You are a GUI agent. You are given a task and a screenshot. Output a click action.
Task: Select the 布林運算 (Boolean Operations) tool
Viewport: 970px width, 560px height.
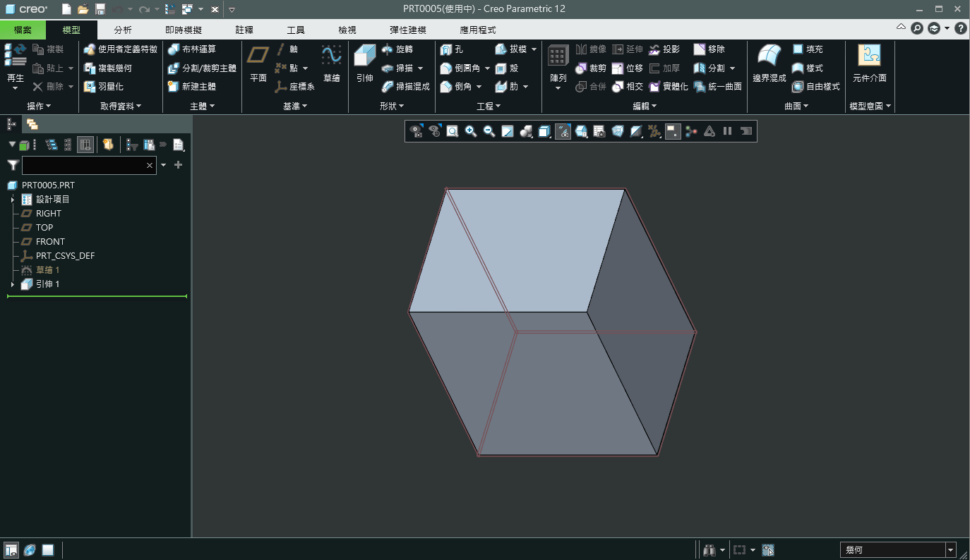click(x=192, y=49)
